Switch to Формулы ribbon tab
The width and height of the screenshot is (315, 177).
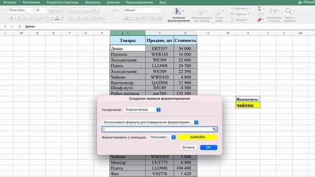(x=93, y=2)
